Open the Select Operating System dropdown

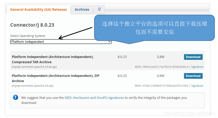61,42
